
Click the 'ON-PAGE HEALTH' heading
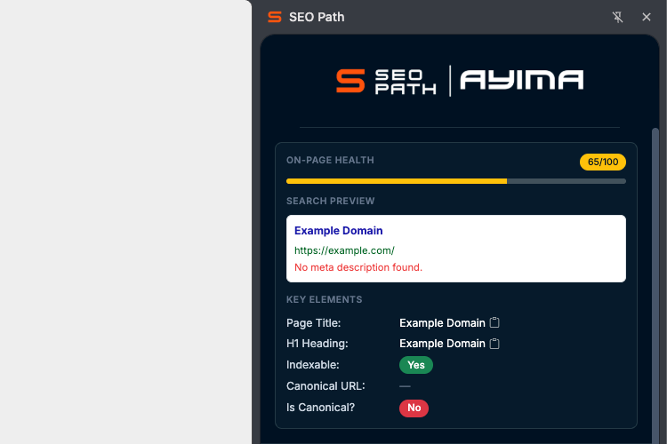click(330, 160)
